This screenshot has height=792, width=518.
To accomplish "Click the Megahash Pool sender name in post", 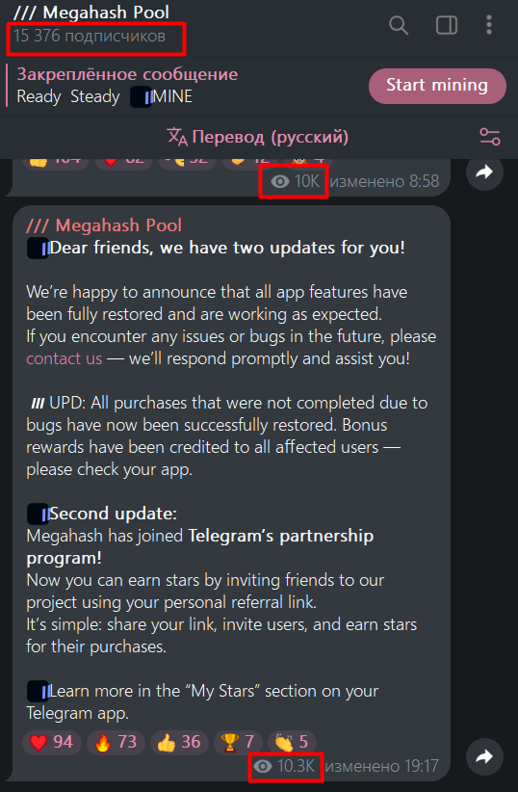I will pos(104,225).
